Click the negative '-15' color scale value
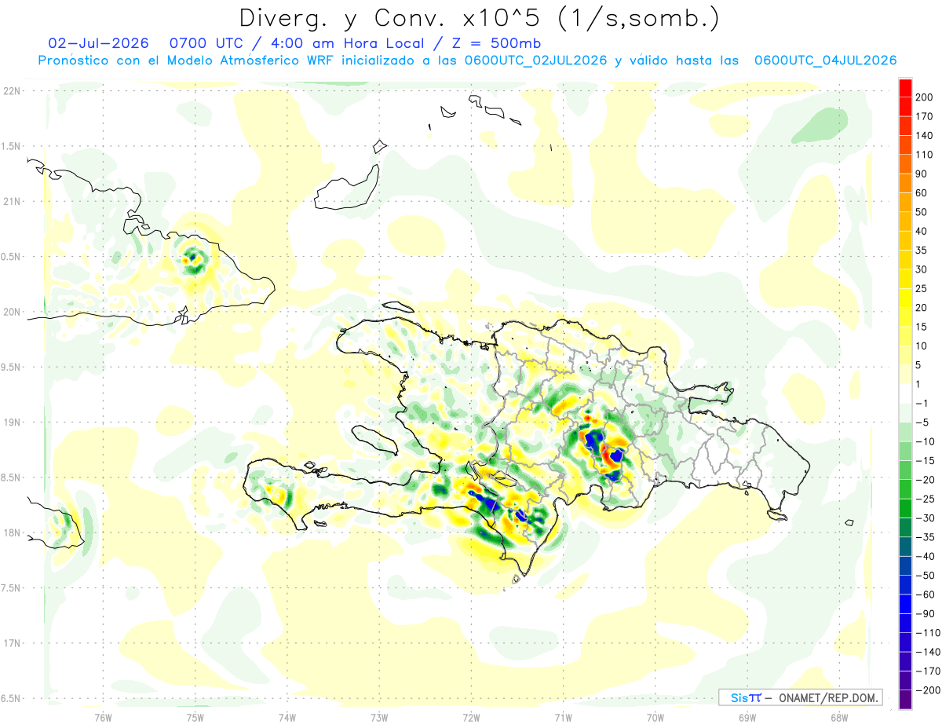 (925, 460)
